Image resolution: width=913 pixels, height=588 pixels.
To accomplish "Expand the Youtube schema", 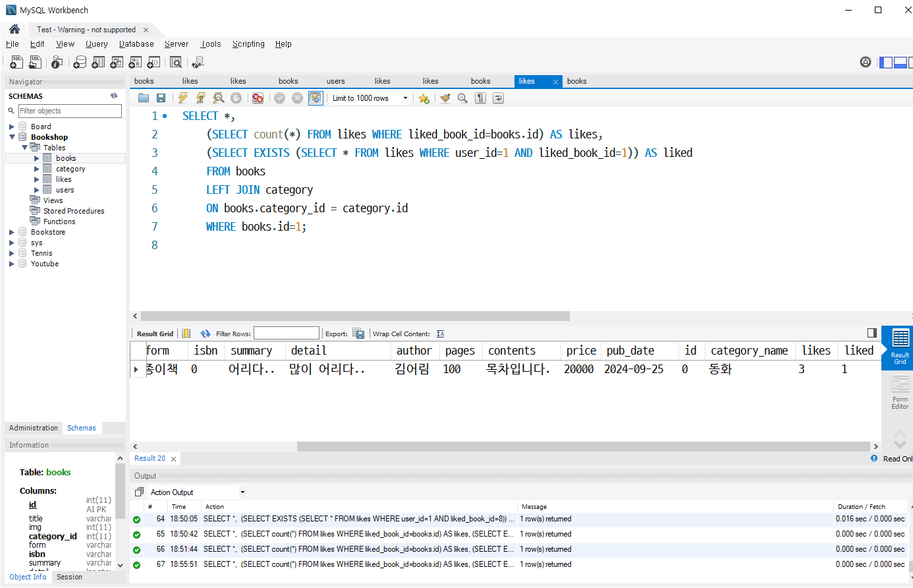I will point(11,264).
